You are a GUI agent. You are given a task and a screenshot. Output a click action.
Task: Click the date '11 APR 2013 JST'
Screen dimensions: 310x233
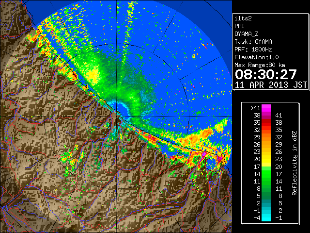coord(271,85)
